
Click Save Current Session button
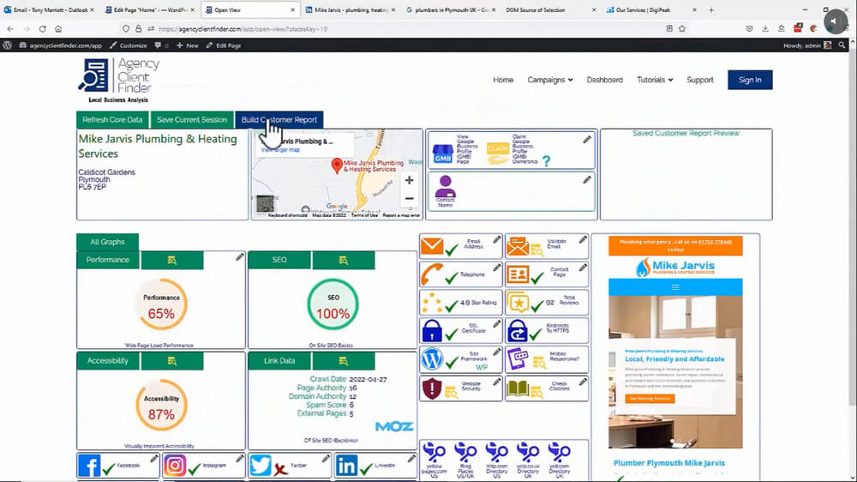click(192, 120)
